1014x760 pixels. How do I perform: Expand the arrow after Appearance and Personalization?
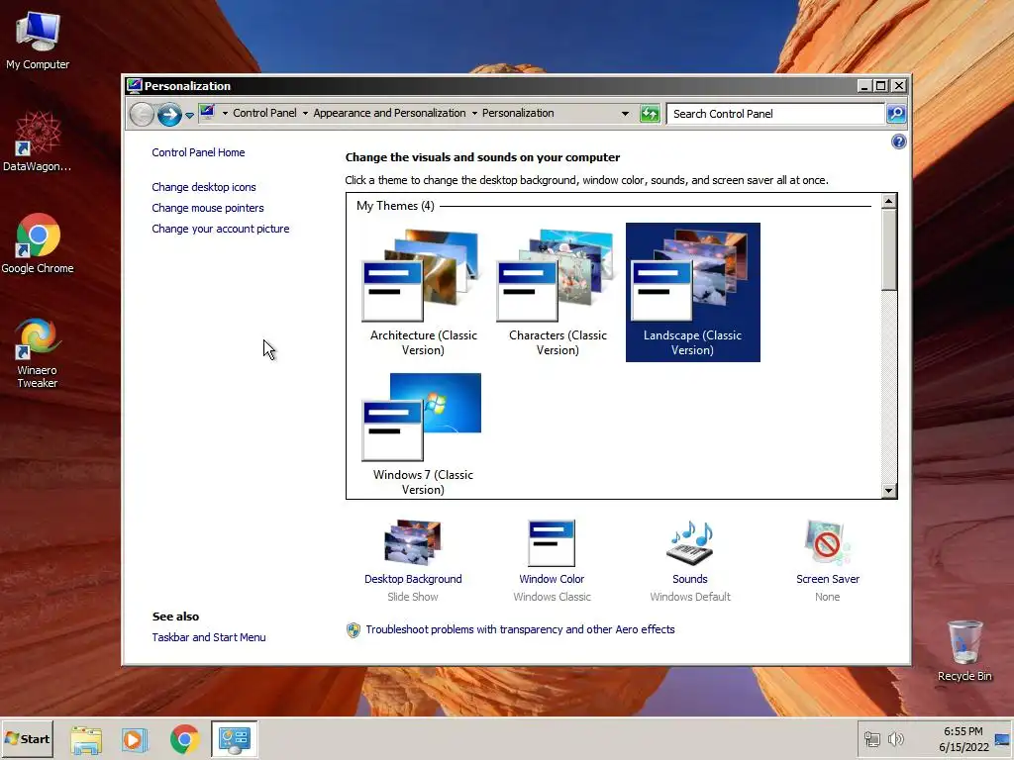click(x=474, y=113)
